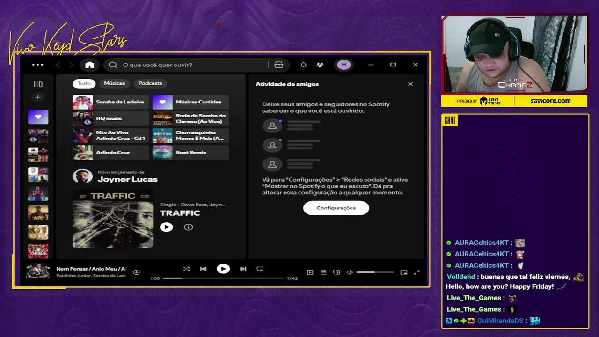The height and width of the screenshot is (337, 599).
Task: Toggle shuffle in player bar
Action: click(x=186, y=269)
